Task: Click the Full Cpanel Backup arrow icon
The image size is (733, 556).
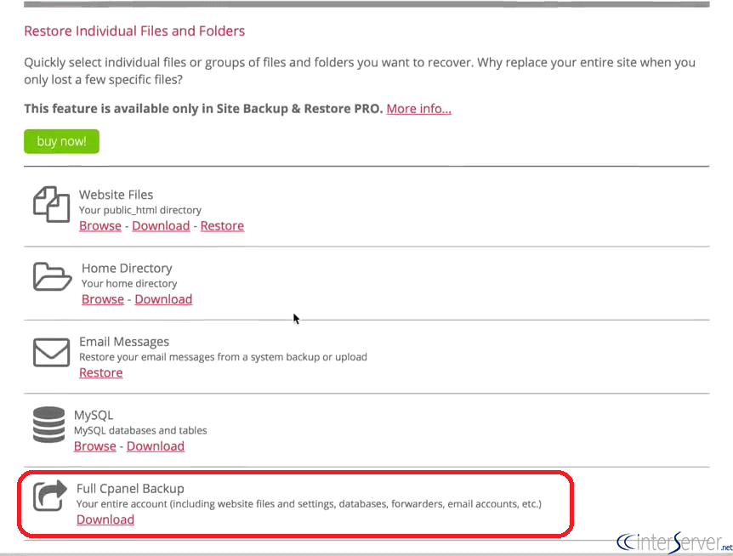Action: (49, 497)
